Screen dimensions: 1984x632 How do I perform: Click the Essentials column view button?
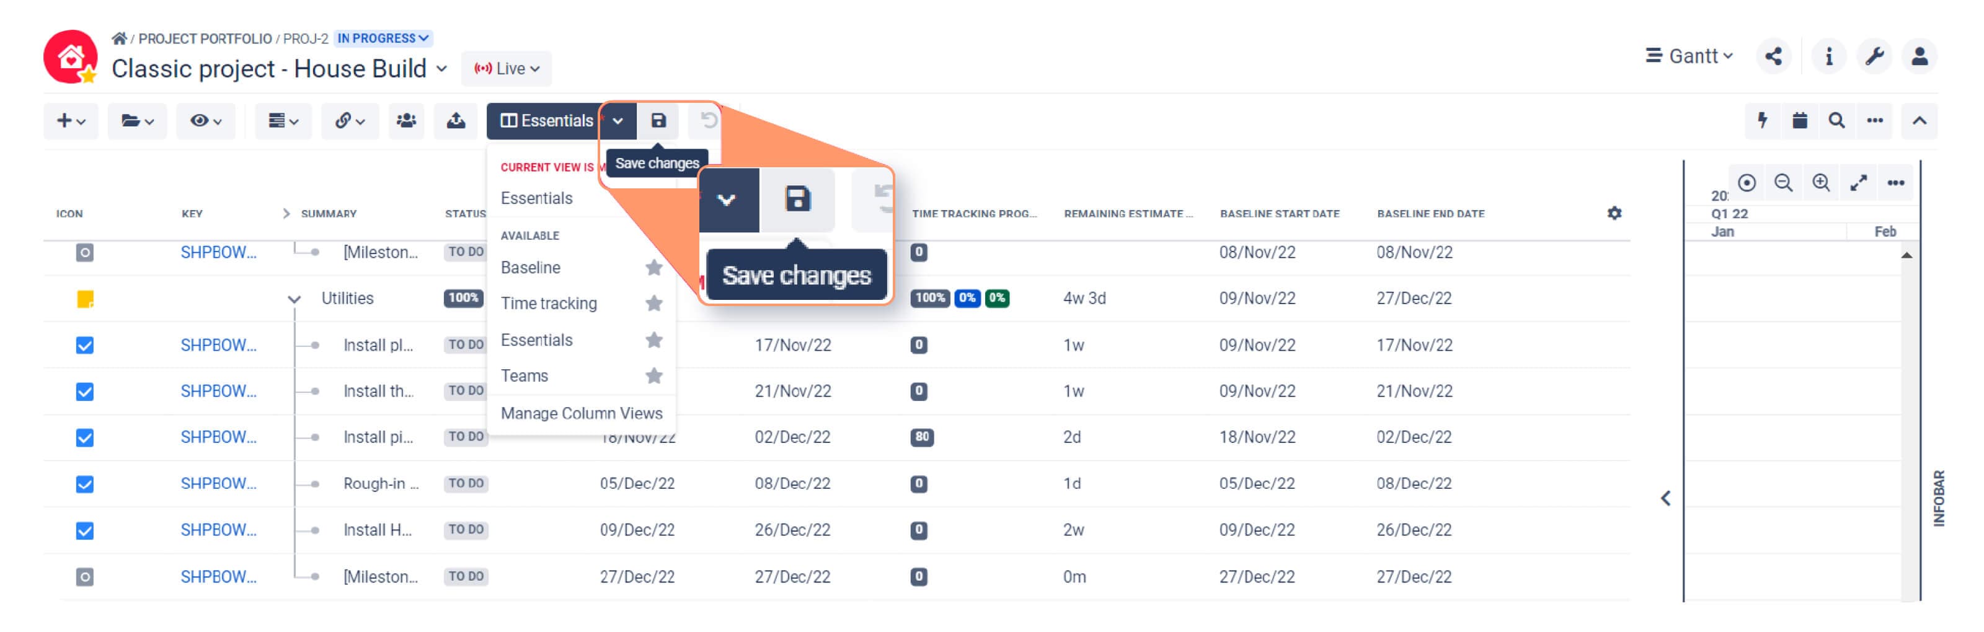click(x=547, y=121)
